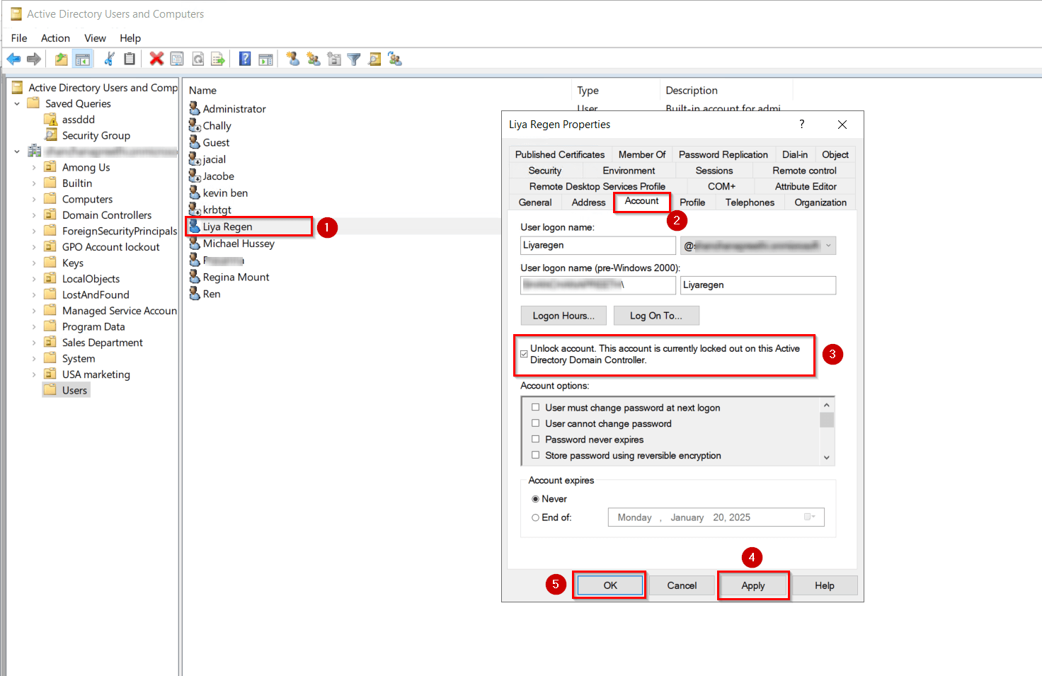Switch to the Profile tab
This screenshot has width=1042, height=676.
(692, 202)
